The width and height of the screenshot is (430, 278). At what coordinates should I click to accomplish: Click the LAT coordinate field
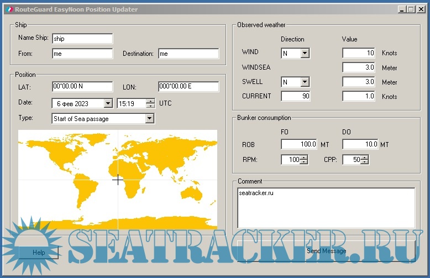[82, 87]
